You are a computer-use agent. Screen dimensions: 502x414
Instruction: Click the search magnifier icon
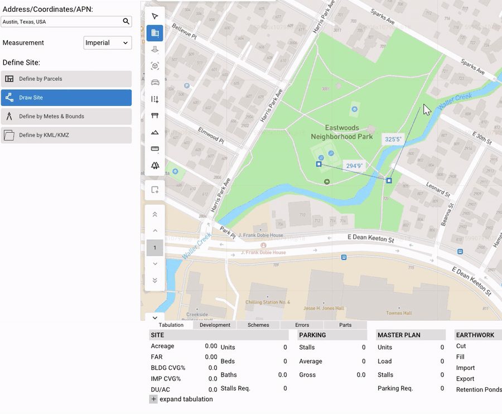pyautogui.click(x=126, y=21)
